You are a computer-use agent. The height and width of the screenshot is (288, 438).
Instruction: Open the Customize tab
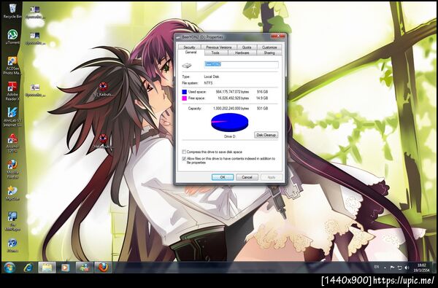point(269,47)
